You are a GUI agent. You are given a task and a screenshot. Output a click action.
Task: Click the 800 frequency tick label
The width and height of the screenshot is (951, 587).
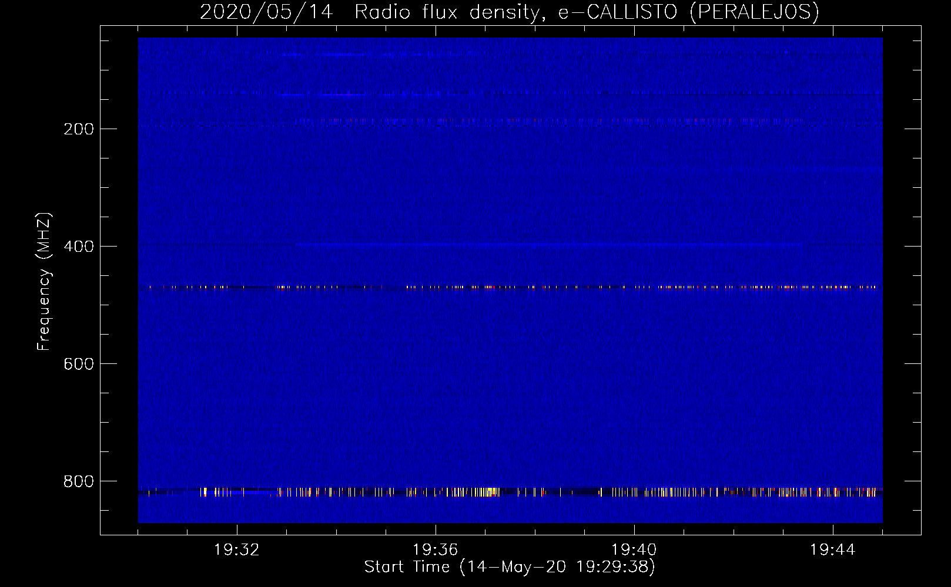pos(79,481)
